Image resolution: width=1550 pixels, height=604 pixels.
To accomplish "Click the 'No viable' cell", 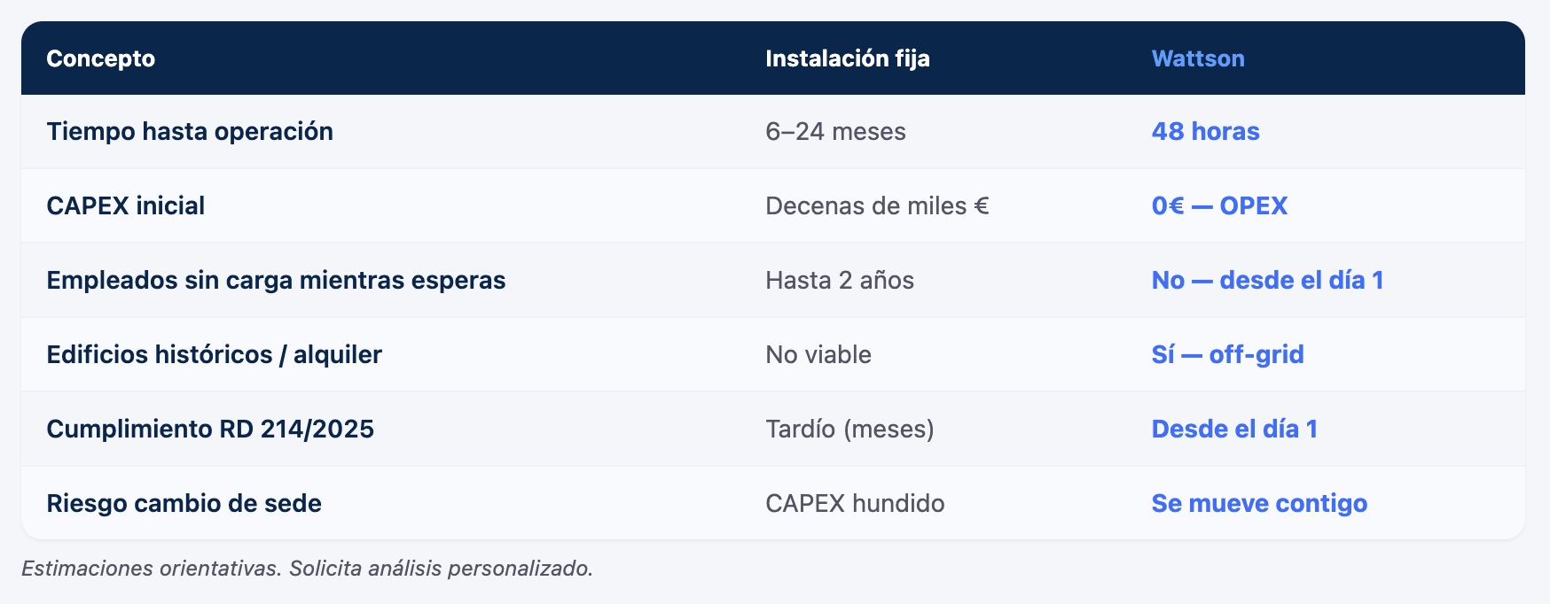I will pyautogui.click(x=818, y=354).
